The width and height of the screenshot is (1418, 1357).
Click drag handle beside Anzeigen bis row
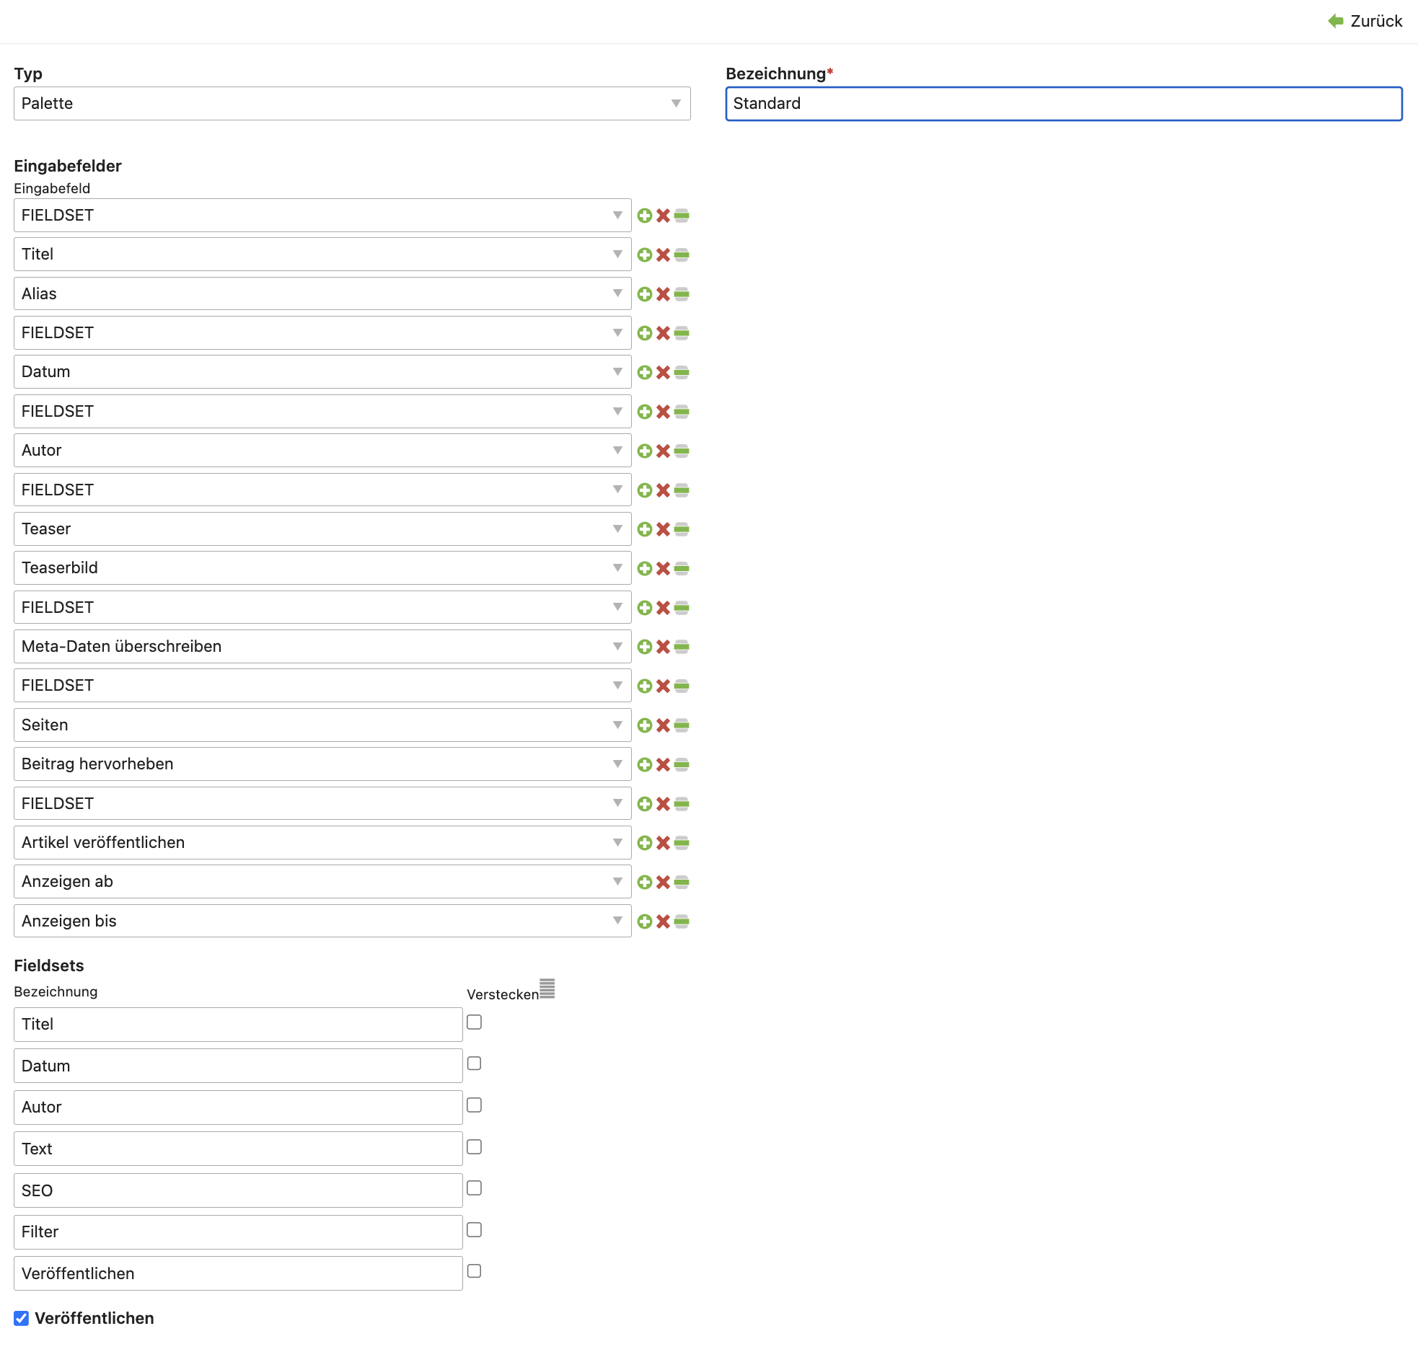pyautogui.click(x=682, y=921)
